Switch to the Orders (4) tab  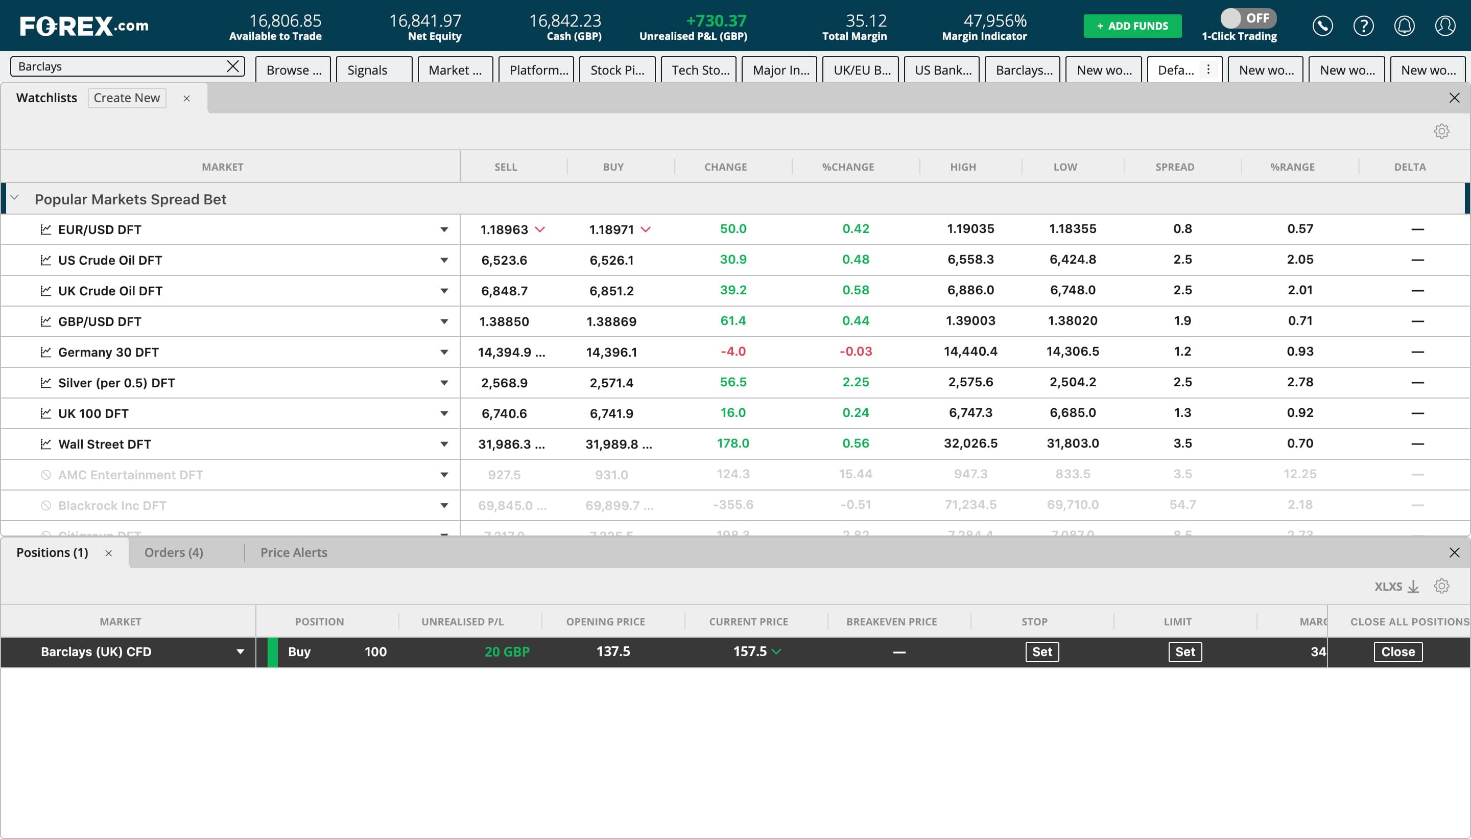click(173, 553)
